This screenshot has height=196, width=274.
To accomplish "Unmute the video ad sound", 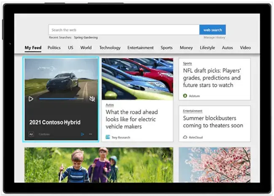I will (92, 99).
